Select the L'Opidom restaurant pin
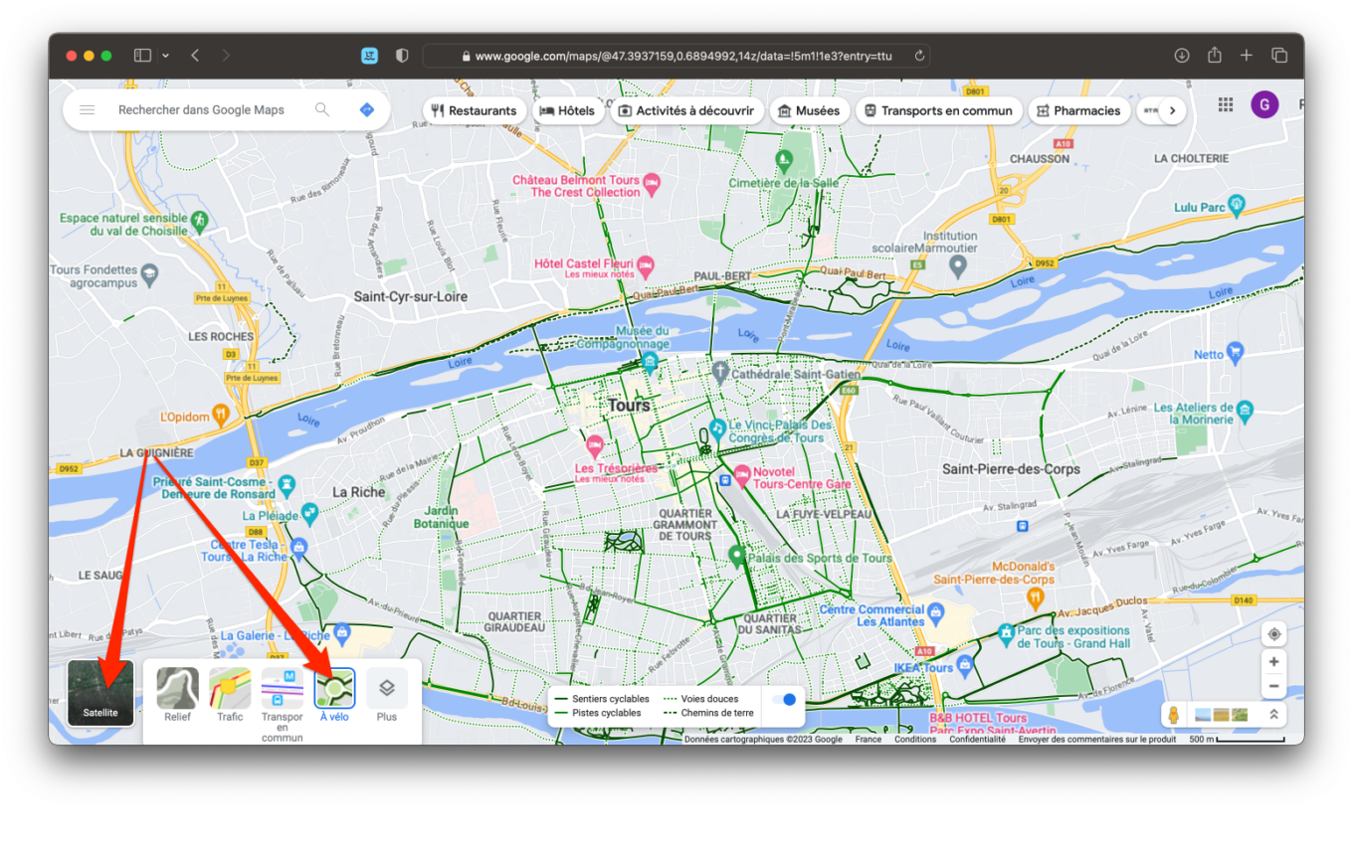 (x=220, y=417)
